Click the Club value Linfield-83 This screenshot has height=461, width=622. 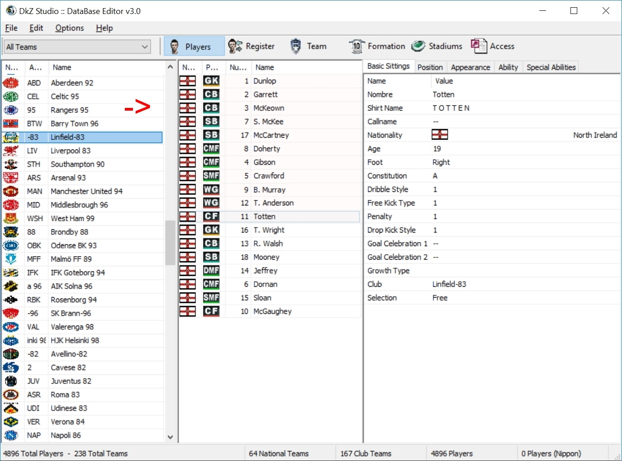tap(449, 284)
